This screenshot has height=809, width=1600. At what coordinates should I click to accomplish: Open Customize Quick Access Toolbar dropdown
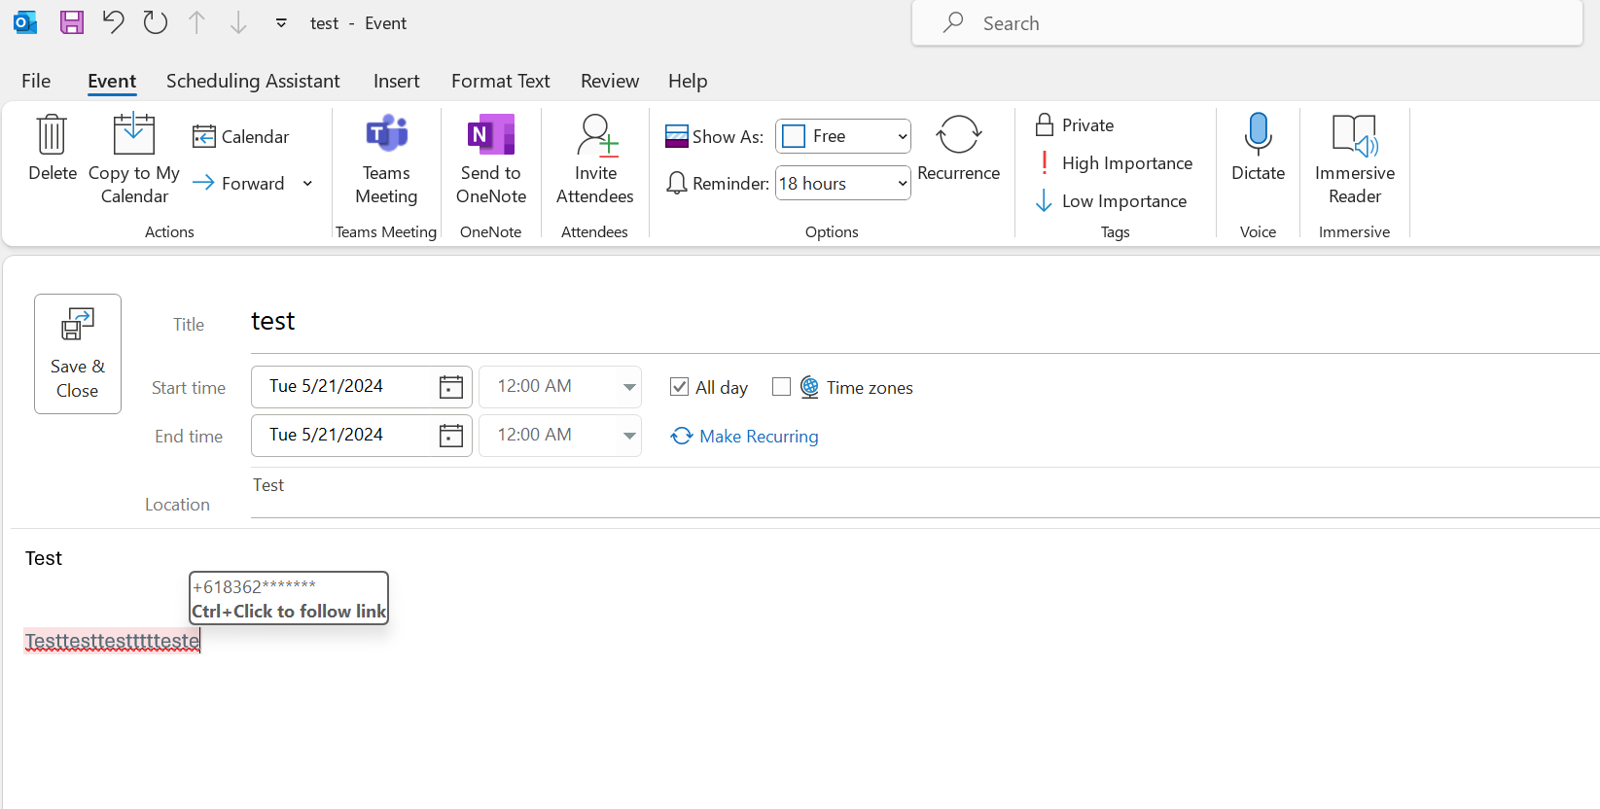point(281,22)
